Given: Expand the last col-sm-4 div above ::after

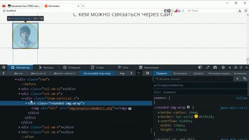Looking at the screenshot, I should click(x=19, y=132).
